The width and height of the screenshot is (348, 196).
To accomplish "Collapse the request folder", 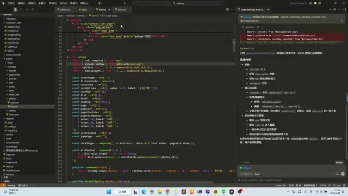I will point(10,119).
